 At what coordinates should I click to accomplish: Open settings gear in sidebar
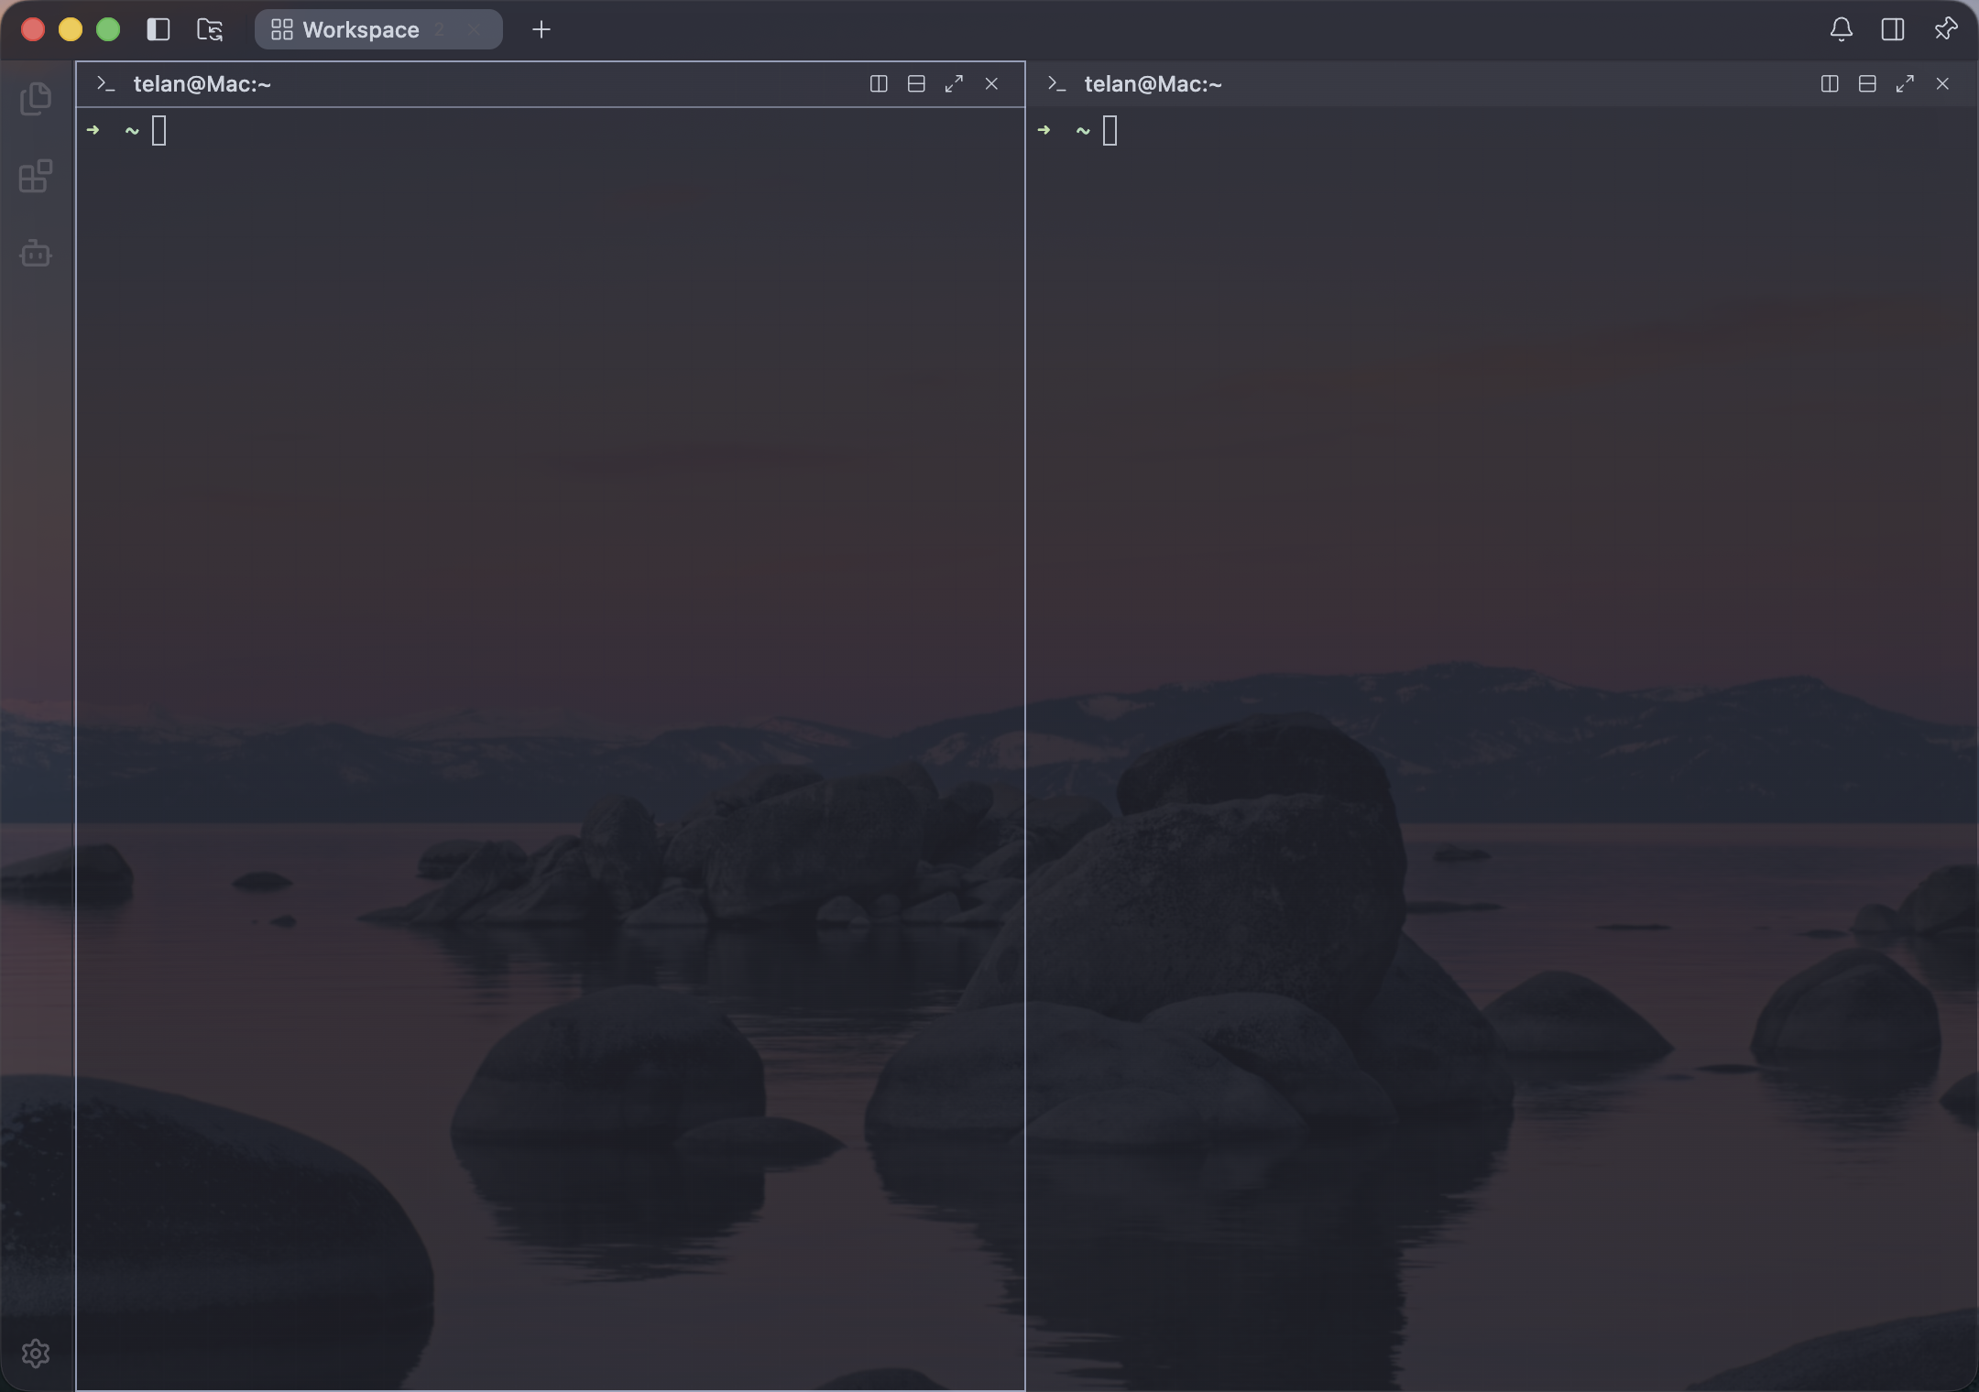click(36, 1353)
